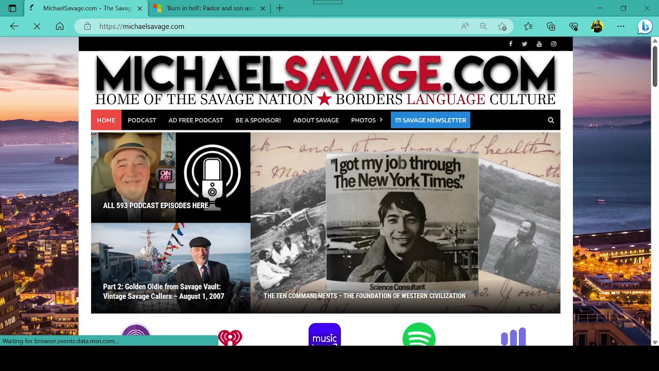This screenshot has height=371, width=659.
Task: Open the Bing sidebar button
Action: [645, 26]
